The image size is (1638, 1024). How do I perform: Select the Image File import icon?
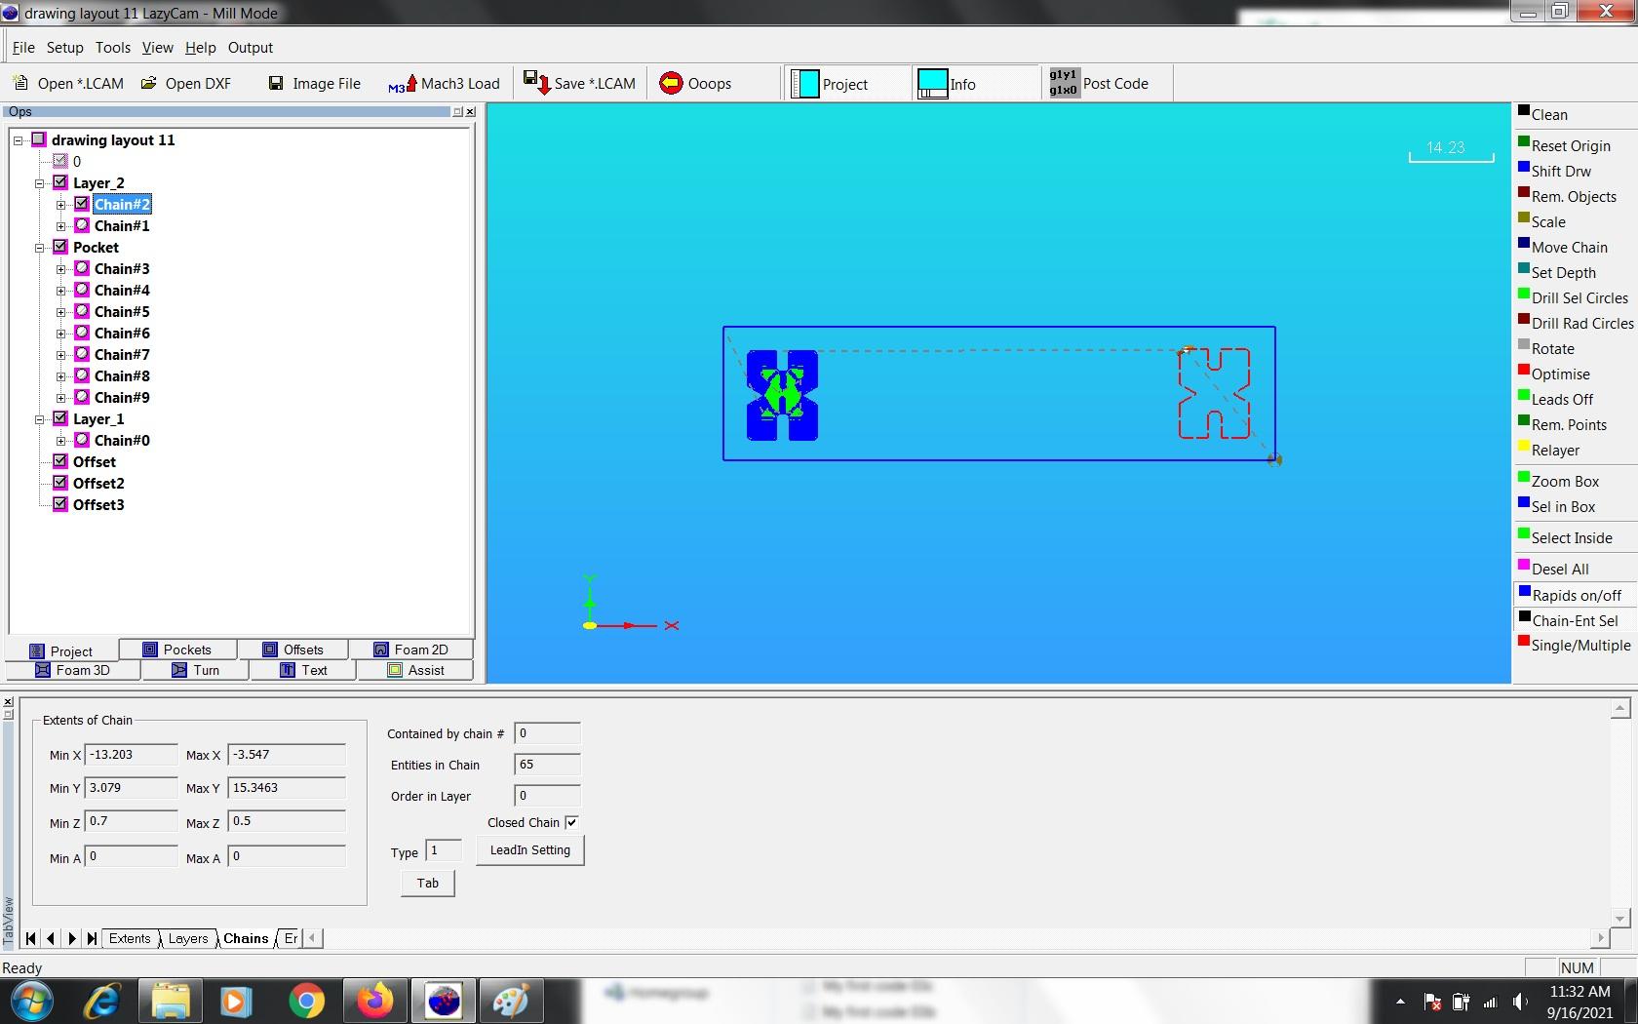[314, 83]
